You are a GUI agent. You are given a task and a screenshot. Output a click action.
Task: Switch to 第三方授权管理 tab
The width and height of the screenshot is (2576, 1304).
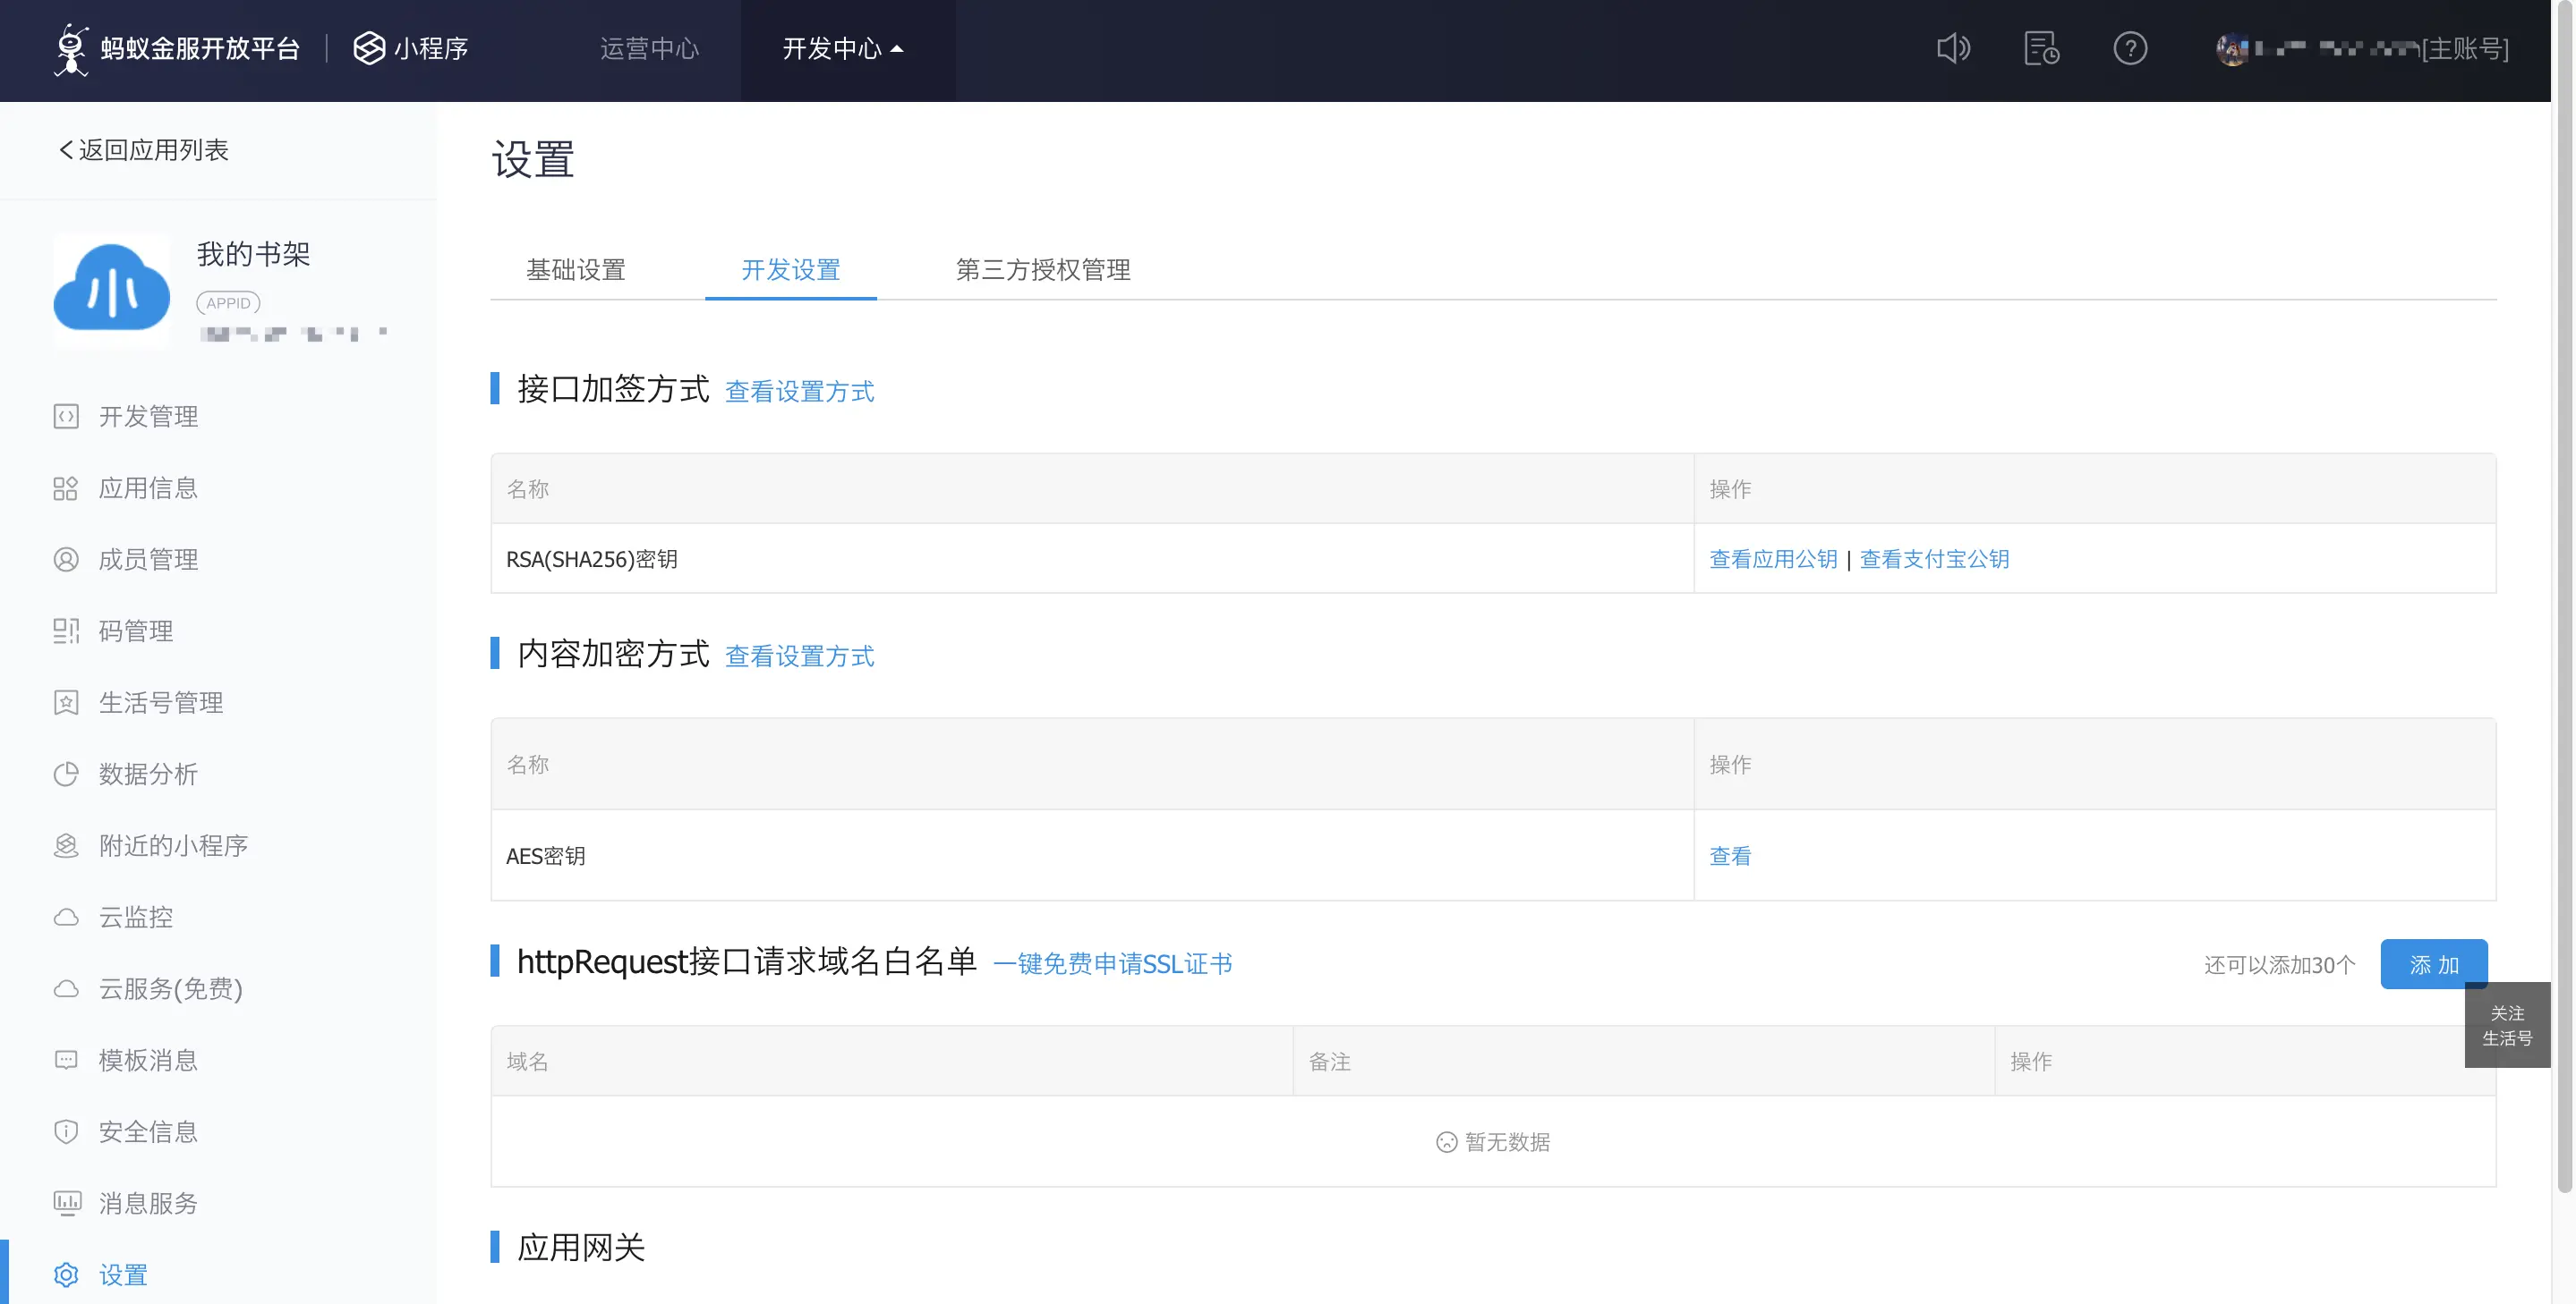(x=1043, y=270)
